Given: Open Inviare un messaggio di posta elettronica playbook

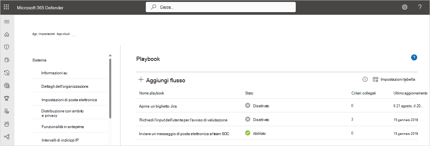Looking at the screenshot, I should pos(184,134).
